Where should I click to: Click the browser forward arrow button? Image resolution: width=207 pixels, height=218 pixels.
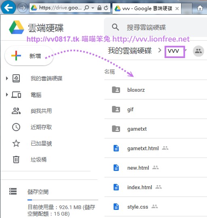(x=22, y=8)
